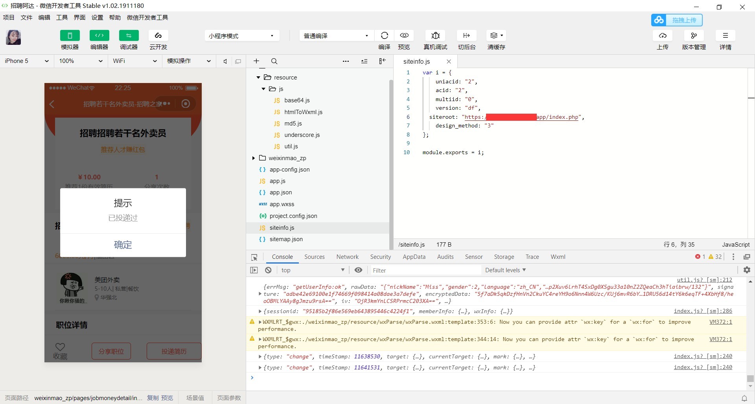Open the 文件 menu

pyautogui.click(x=26, y=17)
